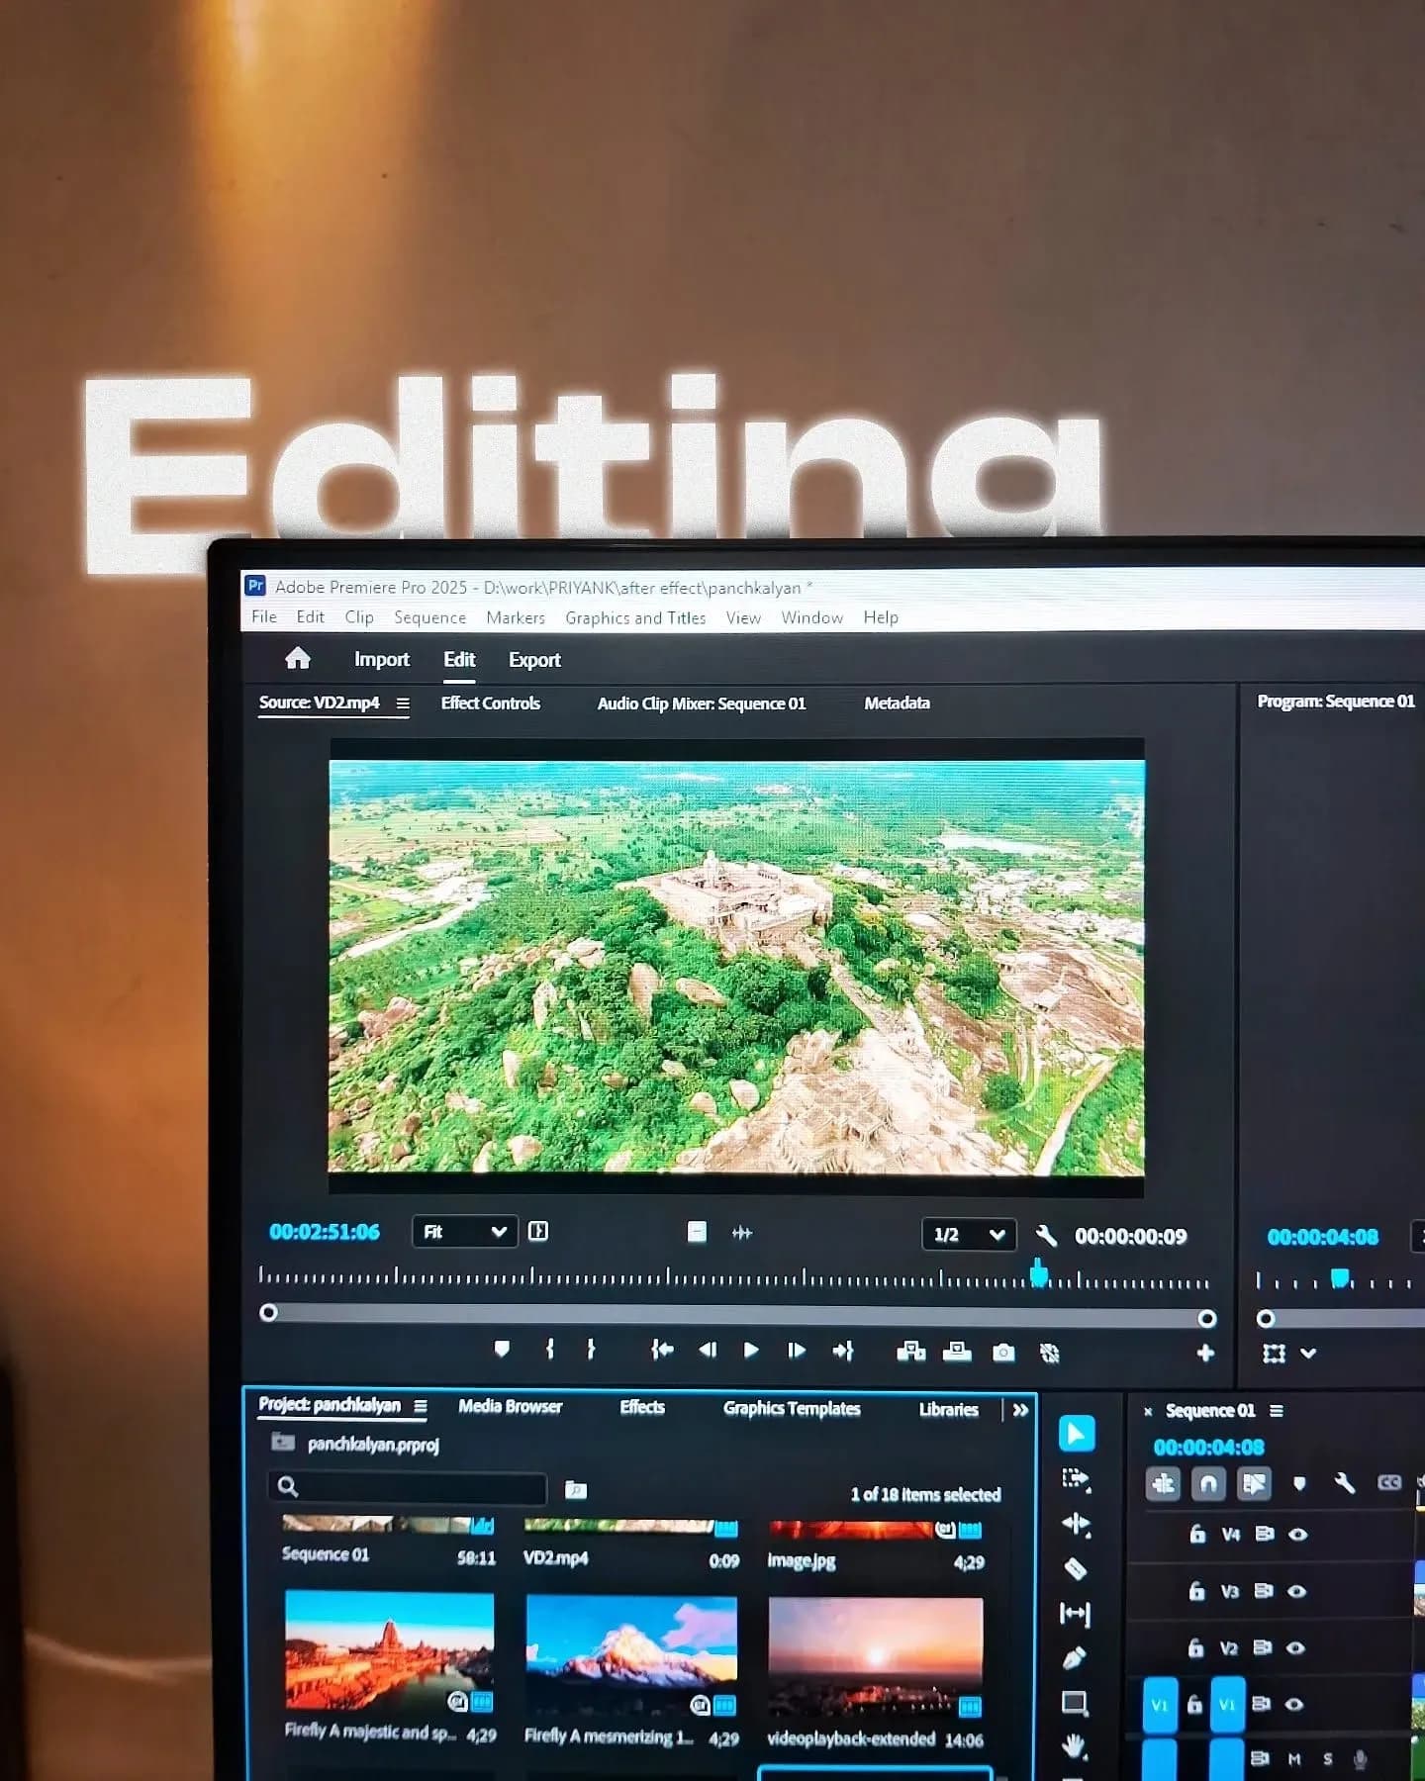This screenshot has width=1425, height=1781.
Task: Open the Sequence menu
Action: (429, 617)
